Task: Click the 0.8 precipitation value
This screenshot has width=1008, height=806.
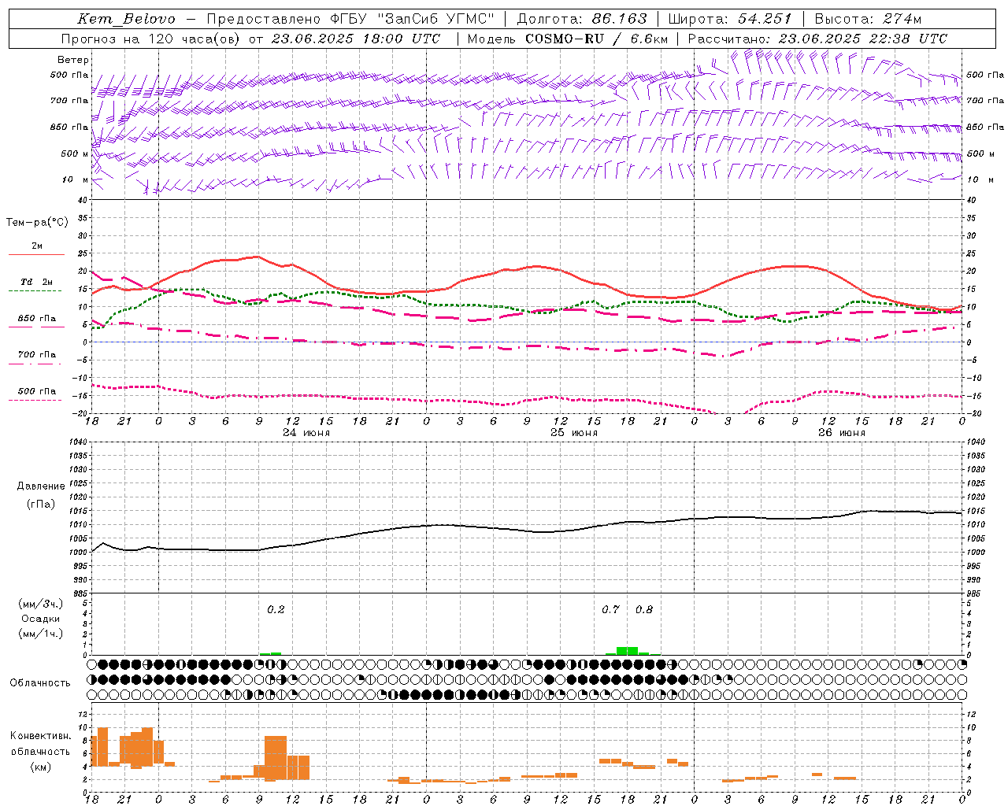Action: coord(644,609)
